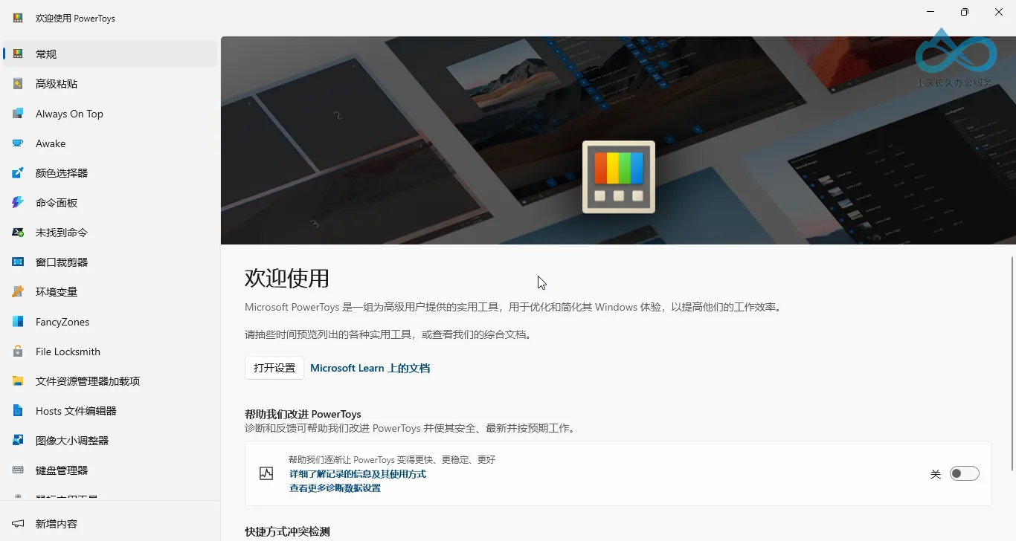Click the 打开设置 button
Viewport: 1016px width, 541px height.
pos(274,368)
